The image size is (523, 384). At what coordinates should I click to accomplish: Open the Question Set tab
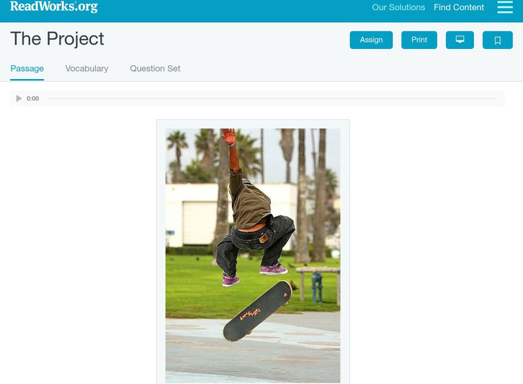click(x=155, y=69)
